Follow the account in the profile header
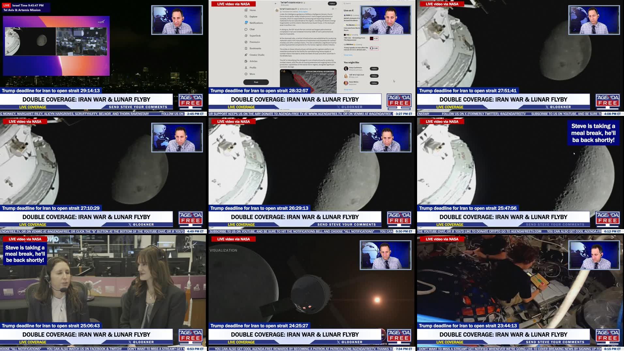The image size is (624, 351). click(x=332, y=4)
